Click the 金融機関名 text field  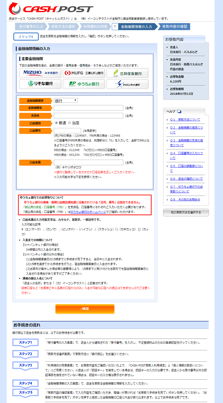point(89,108)
